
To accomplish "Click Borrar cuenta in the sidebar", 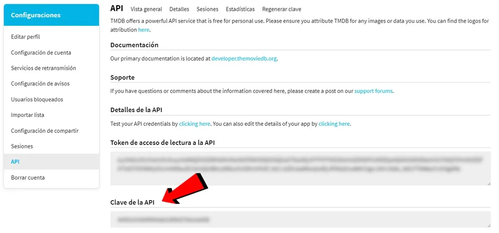I will point(27,178).
